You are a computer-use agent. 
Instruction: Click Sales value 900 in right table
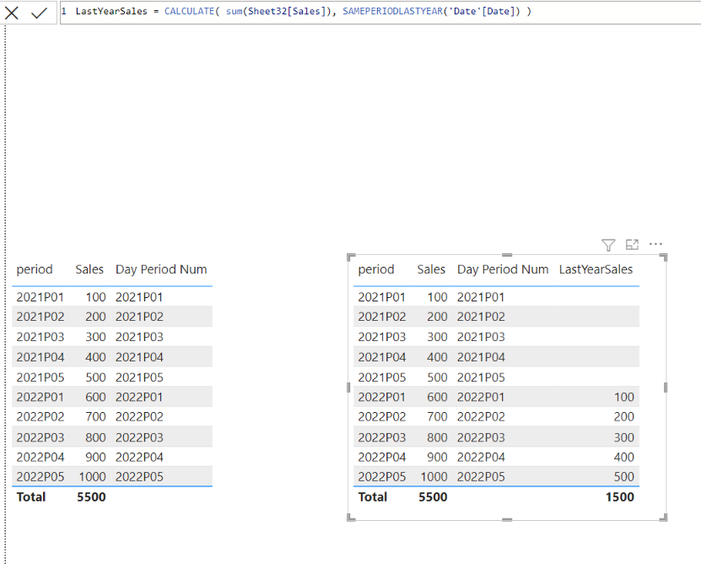coord(437,457)
